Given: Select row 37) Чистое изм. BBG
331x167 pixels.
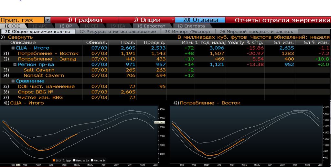Looking at the screenshot, I should pos(165,97).
